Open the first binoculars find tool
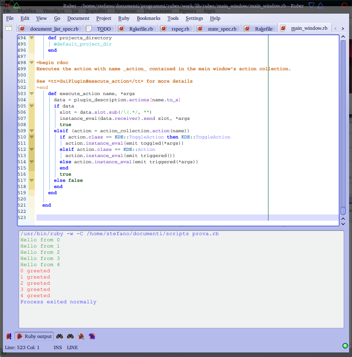This screenshot has height=357, width=352. click(60, 336)
